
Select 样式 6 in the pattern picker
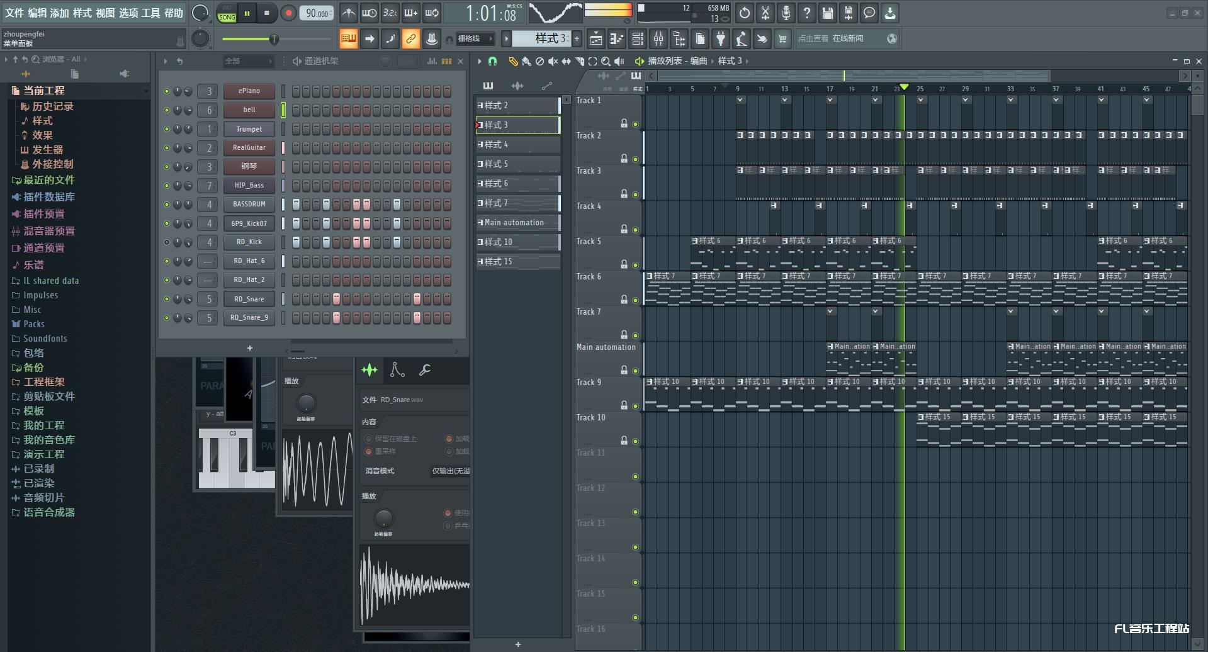pos(517,184)
